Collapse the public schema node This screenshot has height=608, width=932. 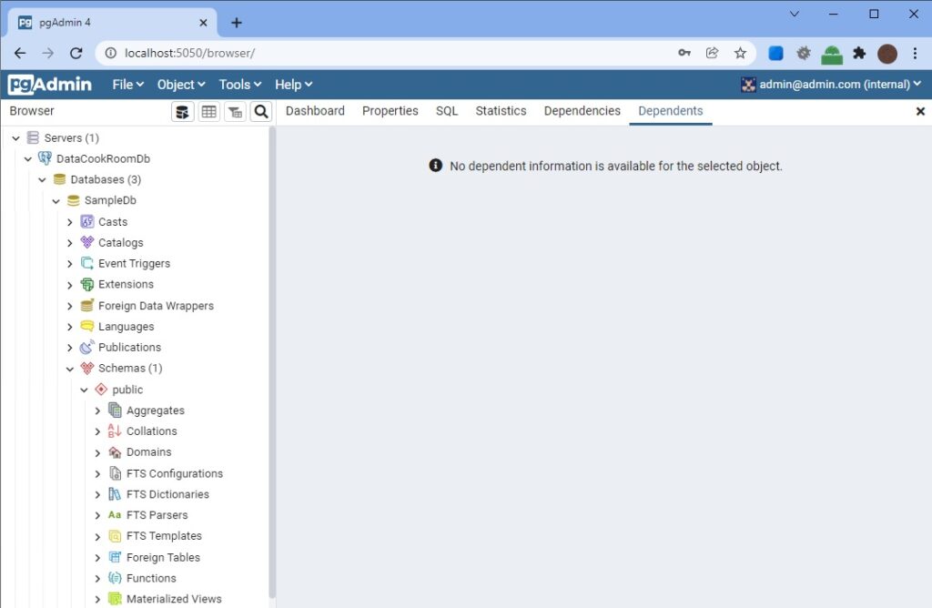84,390
